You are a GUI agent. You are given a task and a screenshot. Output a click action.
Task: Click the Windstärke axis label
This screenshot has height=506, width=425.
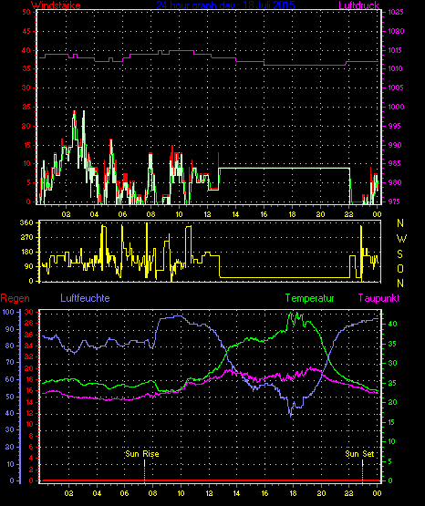[56, 5]
